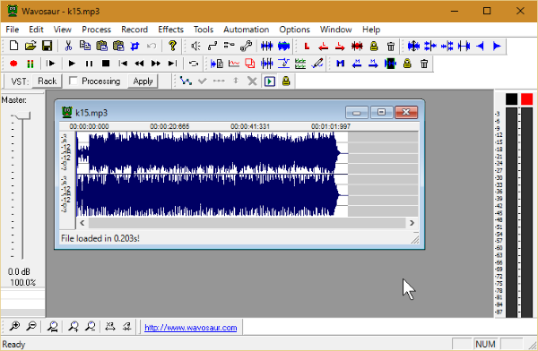
Task: Jump to start with skip-back button
Action: click(x=123, y=64)
